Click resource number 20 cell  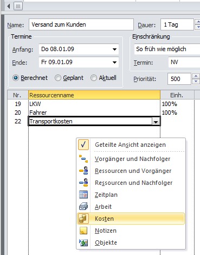(18, 113)
